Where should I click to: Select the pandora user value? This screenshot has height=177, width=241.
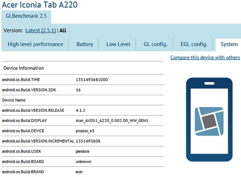[82, 152]
